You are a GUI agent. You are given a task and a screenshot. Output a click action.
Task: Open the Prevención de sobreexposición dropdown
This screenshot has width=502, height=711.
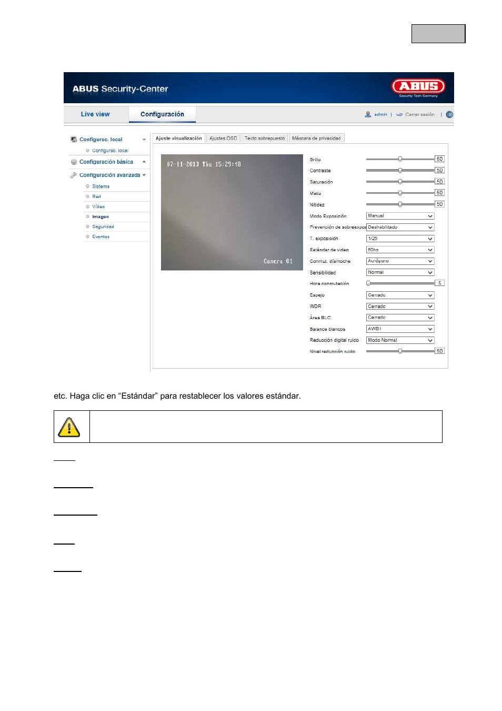(400, 228)
